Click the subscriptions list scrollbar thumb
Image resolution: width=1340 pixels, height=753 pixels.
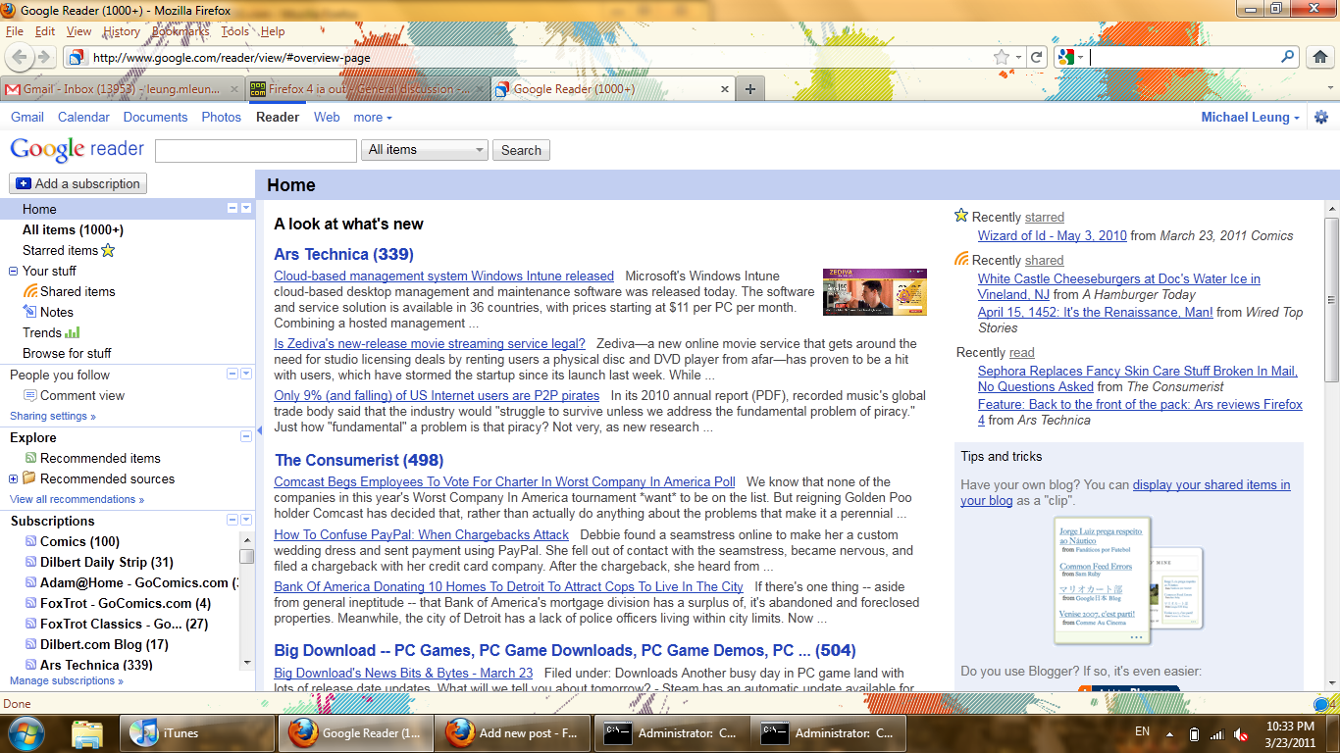point(246,556)
